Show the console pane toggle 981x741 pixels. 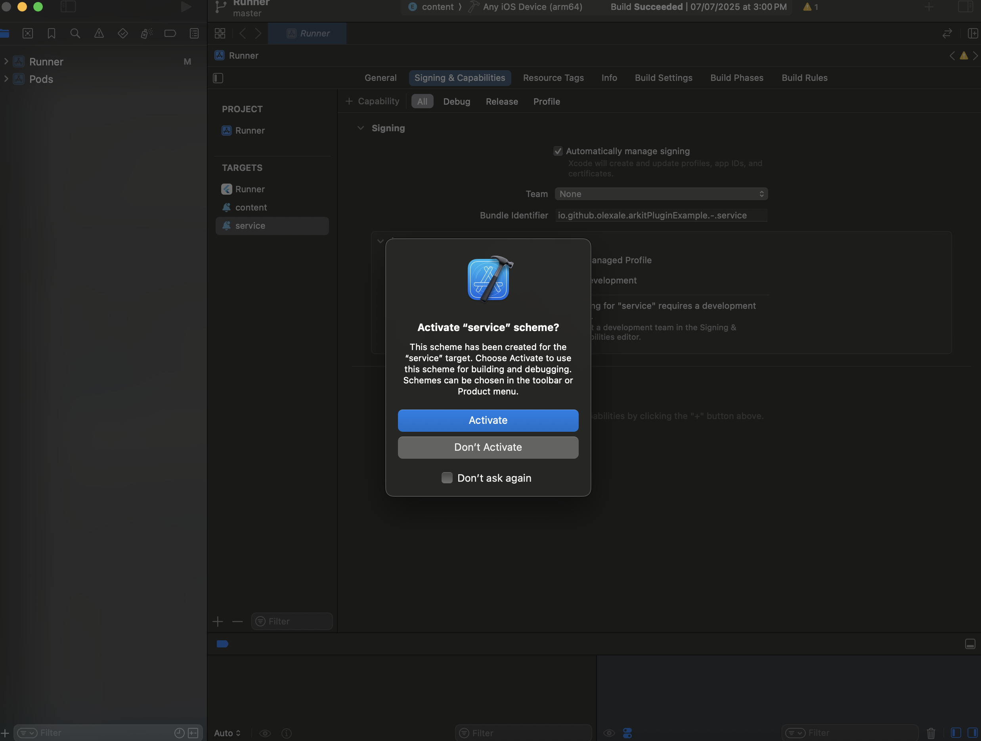[x=972, y=733]
